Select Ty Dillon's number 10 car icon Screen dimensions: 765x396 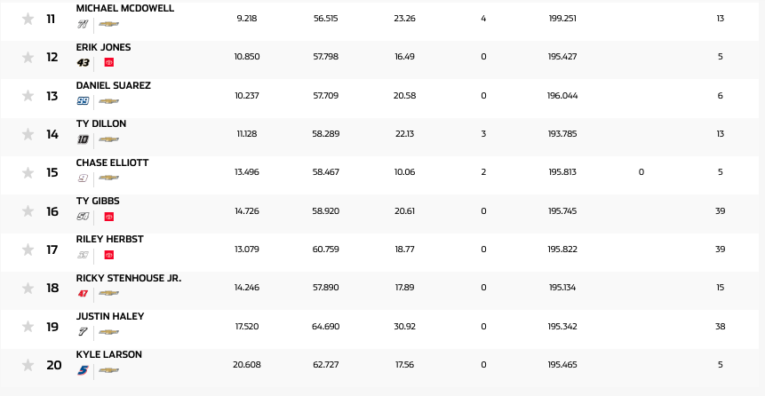84,139
